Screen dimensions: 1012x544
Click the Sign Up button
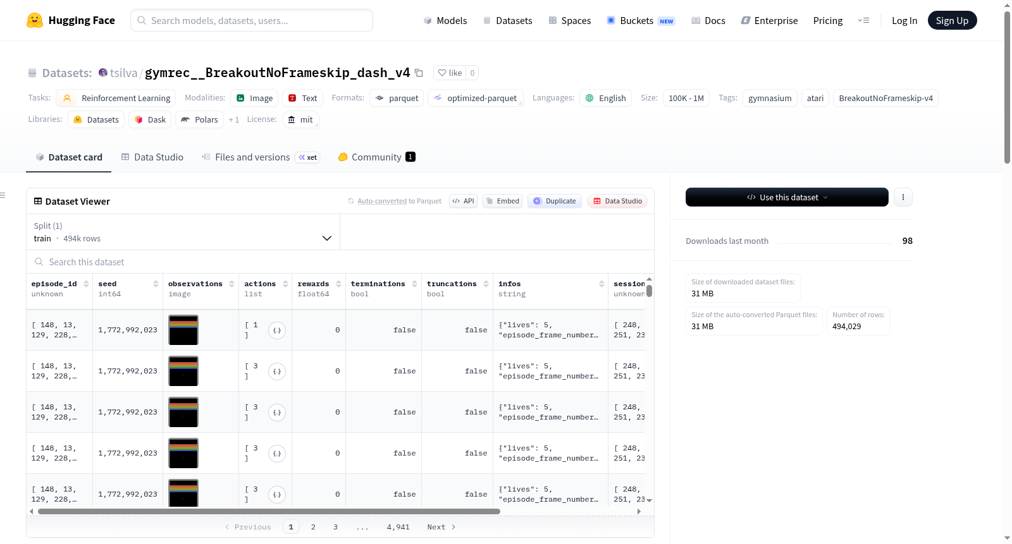(952, 21)
